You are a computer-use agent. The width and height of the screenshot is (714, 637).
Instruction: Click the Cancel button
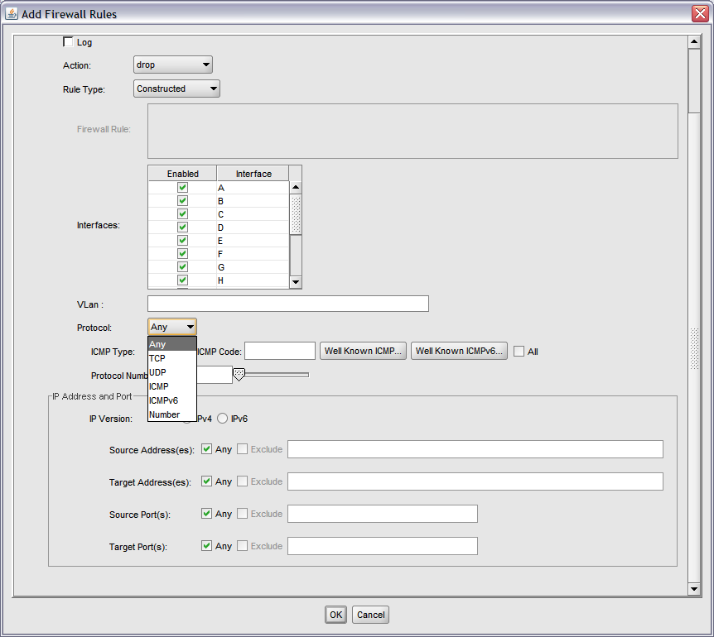[370, 615]
